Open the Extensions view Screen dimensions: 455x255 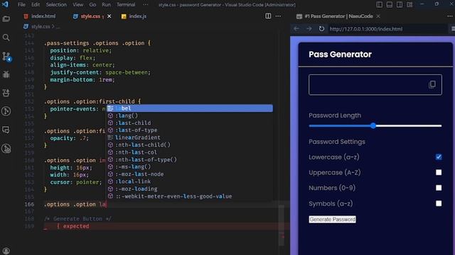click(6, 93)
